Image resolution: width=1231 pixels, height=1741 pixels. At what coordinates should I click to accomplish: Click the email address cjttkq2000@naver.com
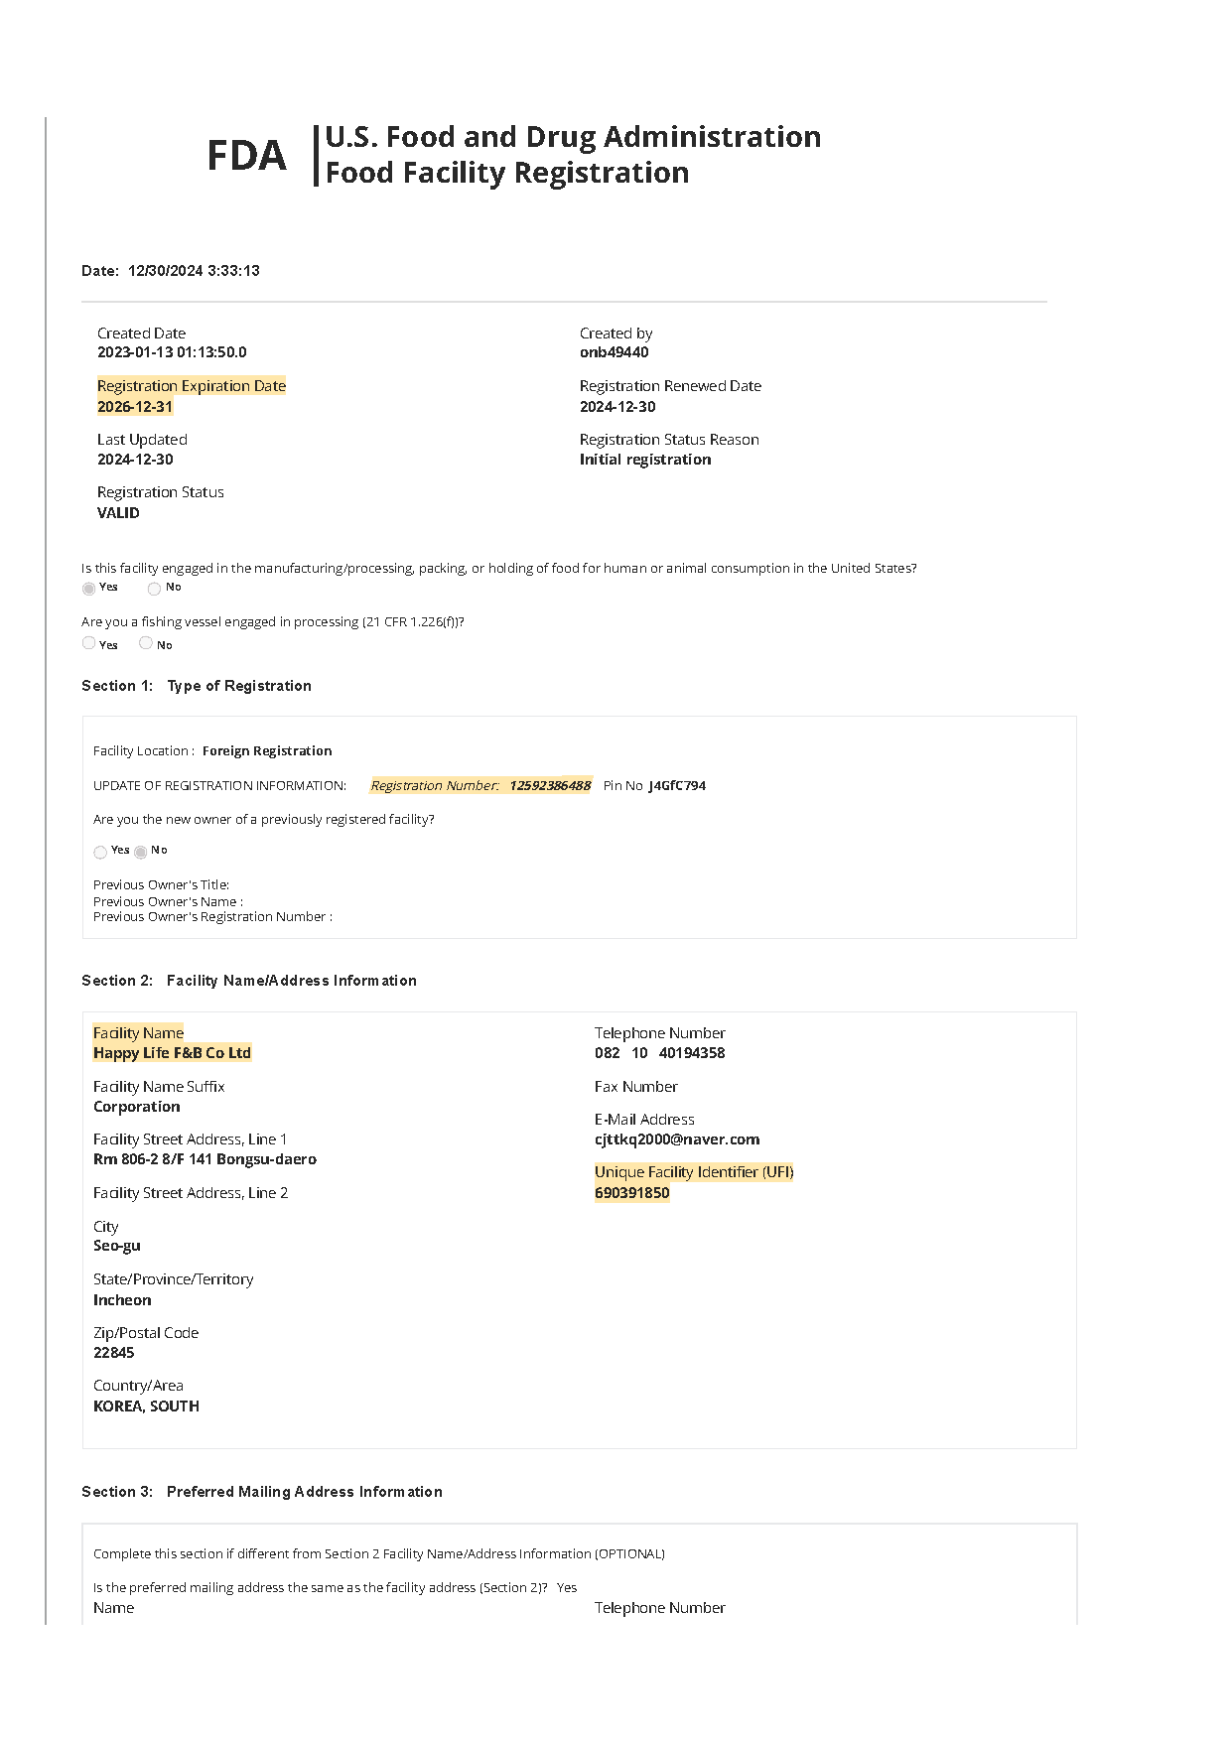tap(677, 1139)
